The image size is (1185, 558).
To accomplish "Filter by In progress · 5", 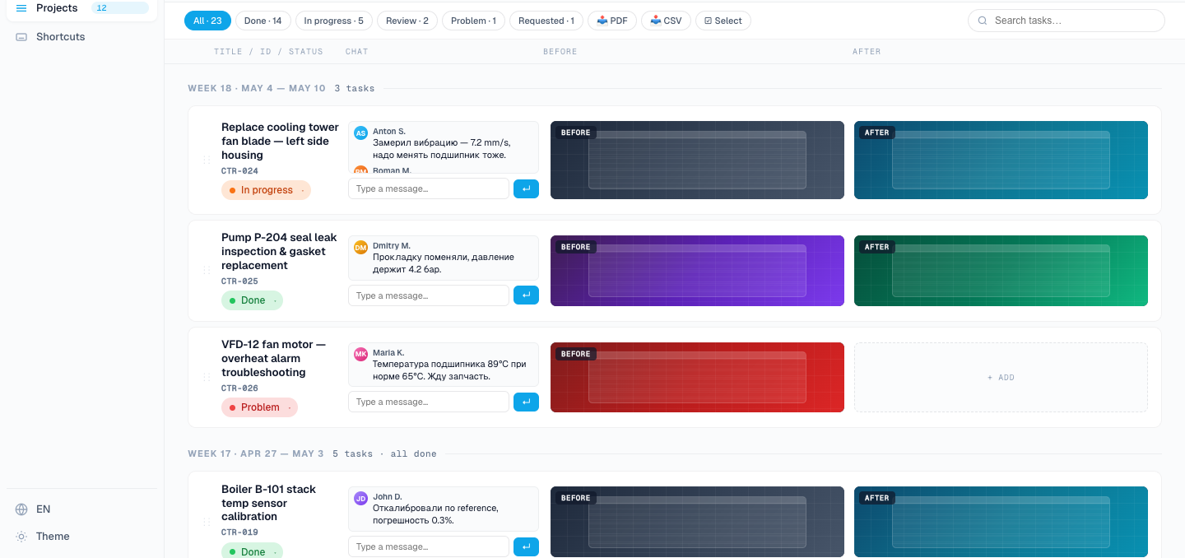I will [x=334, y=21].
